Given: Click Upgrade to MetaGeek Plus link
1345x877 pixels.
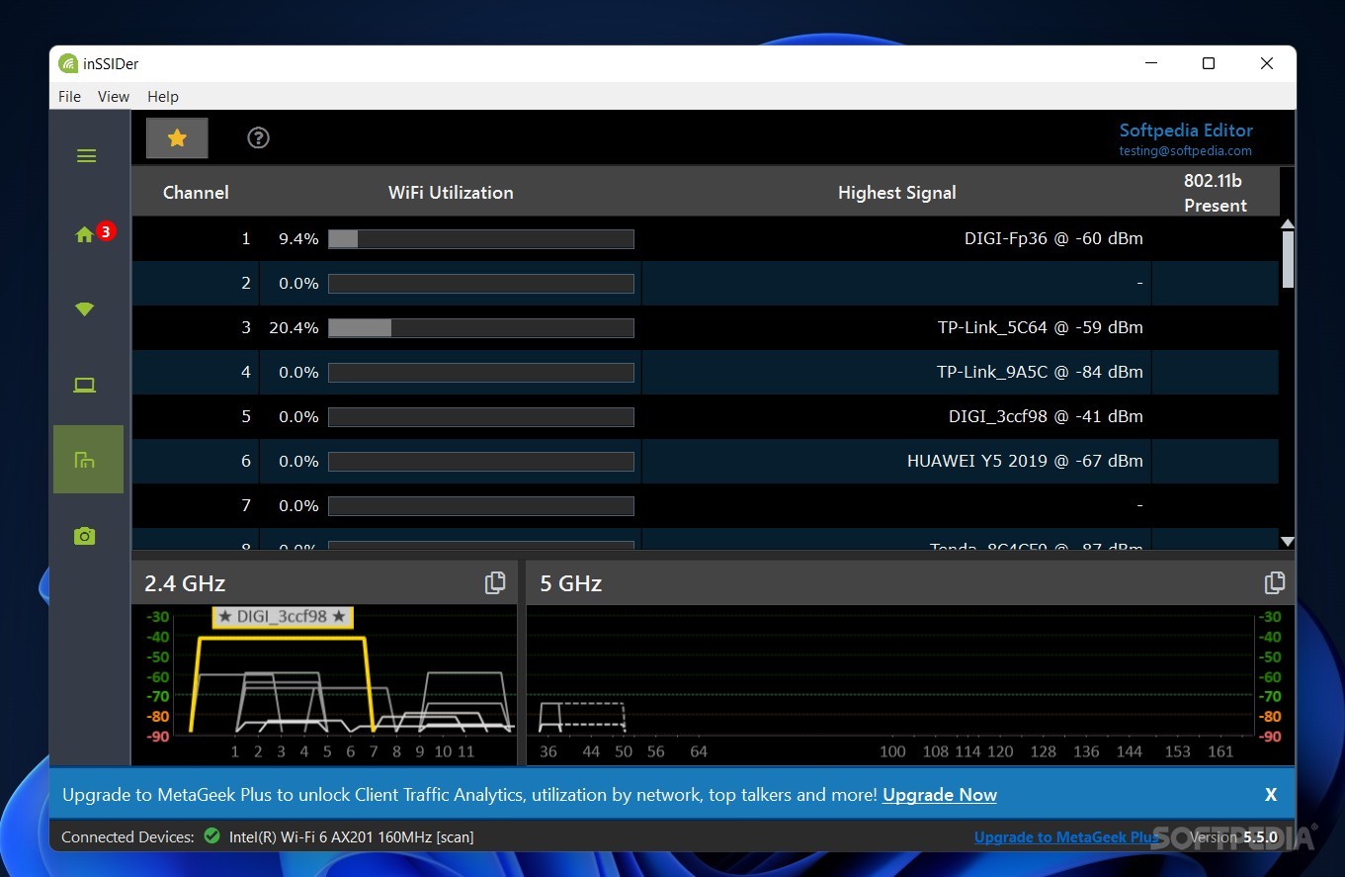Looking at the screenshot, I should pos(1066,837).
